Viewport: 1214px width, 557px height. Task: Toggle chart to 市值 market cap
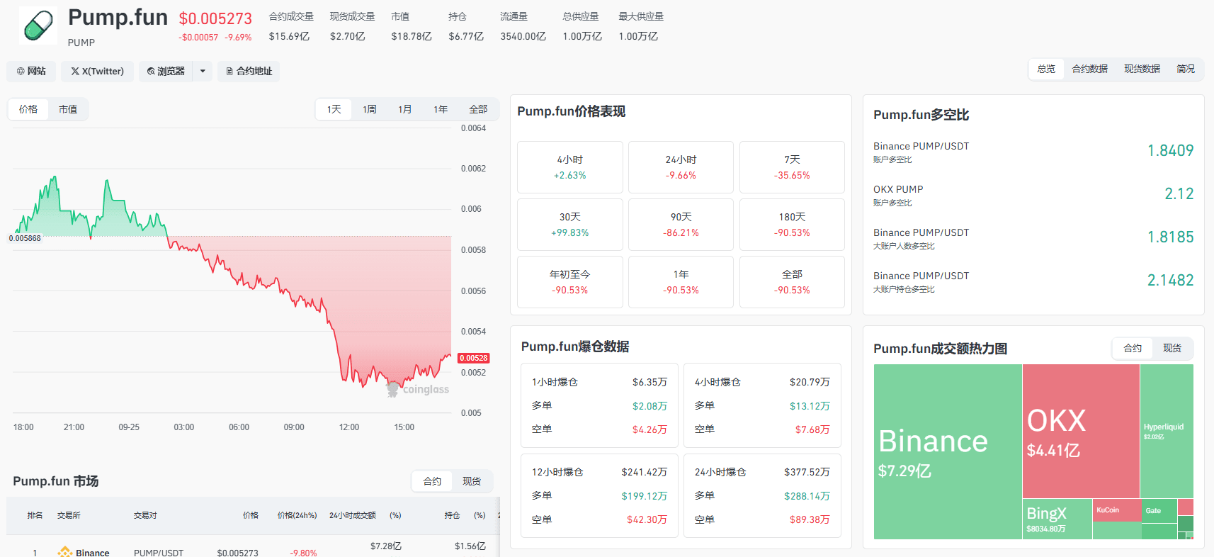[68, 109]
